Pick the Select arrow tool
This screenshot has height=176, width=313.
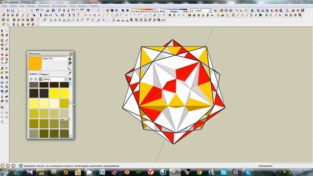2,31
